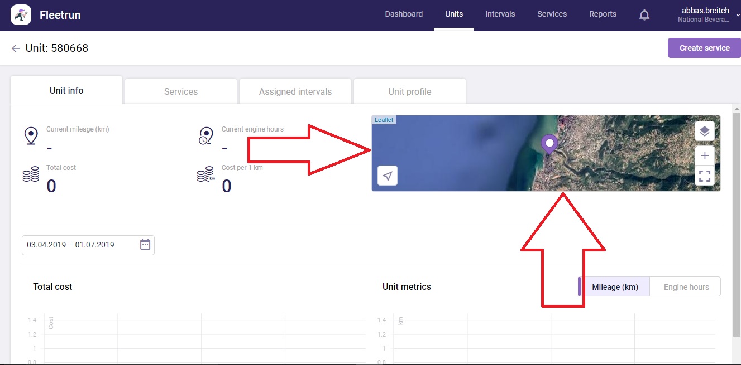Expand the map to fullscreen
This screenshot has height=365, width=741.
704,176
